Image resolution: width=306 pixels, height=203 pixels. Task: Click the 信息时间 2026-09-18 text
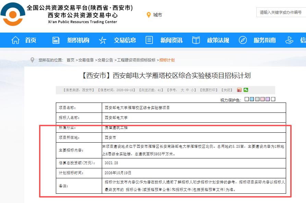pyautogui.click(x=117, y=90)
